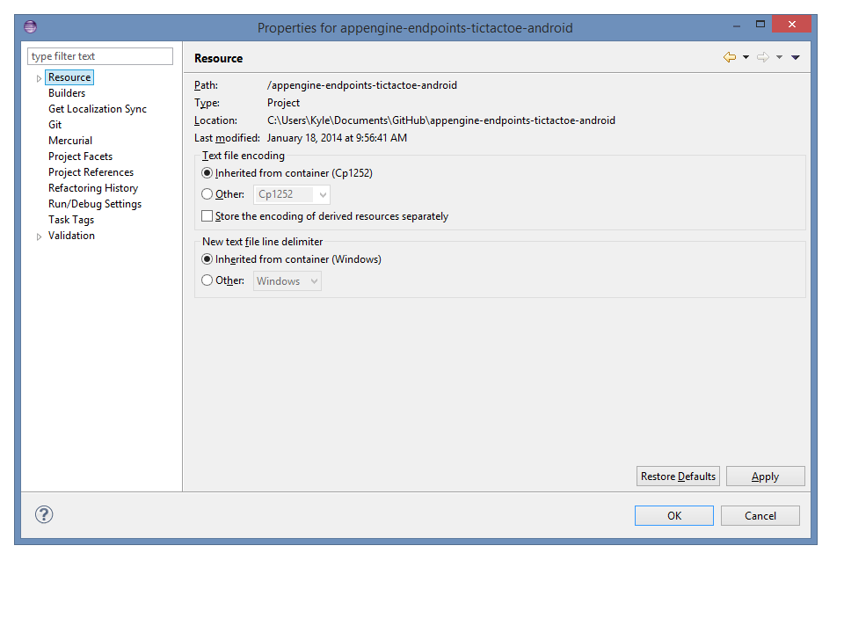Open the Builders properties page

(67, 93)
